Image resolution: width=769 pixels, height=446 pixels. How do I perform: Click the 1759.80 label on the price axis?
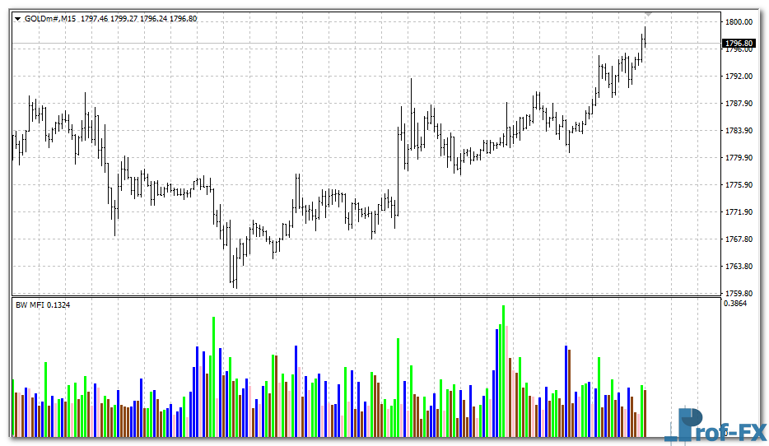click(739, 293)
